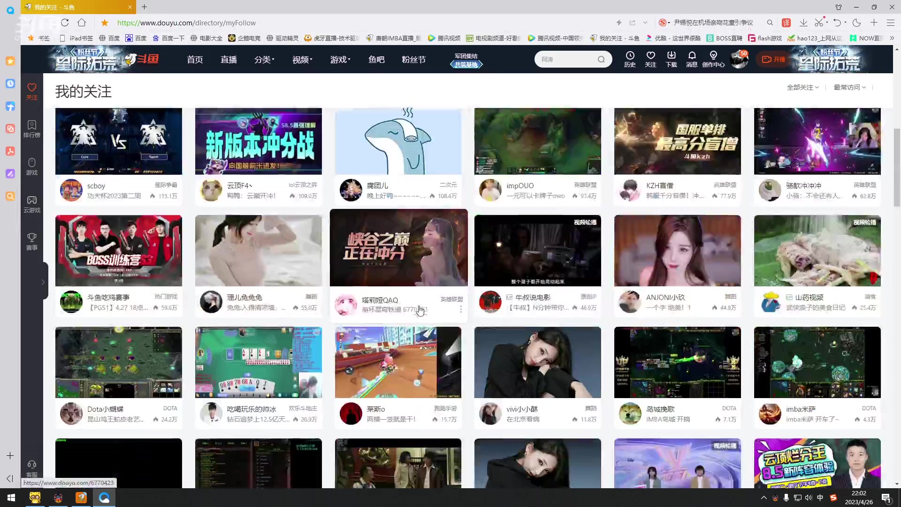901x507 pixels.
Task: Click 首页 (Home) navigation button
Action: point(194,59)
